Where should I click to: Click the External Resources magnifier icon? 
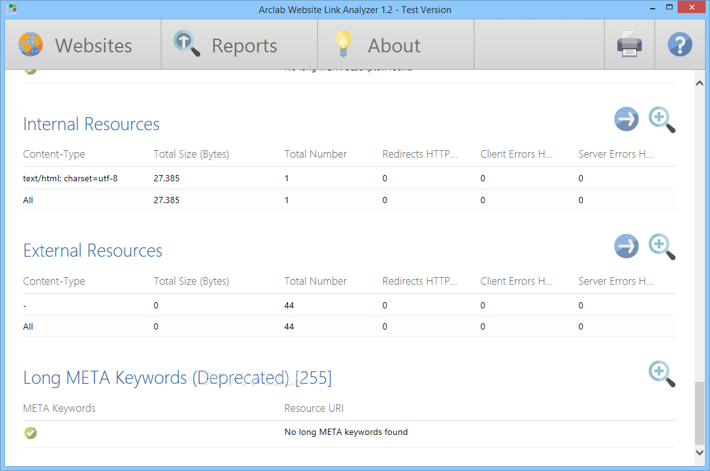[x=661, y=246]
